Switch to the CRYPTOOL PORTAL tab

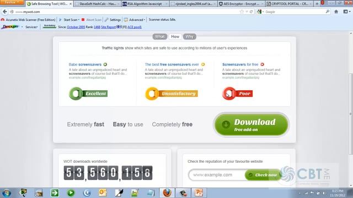(289, 4)
